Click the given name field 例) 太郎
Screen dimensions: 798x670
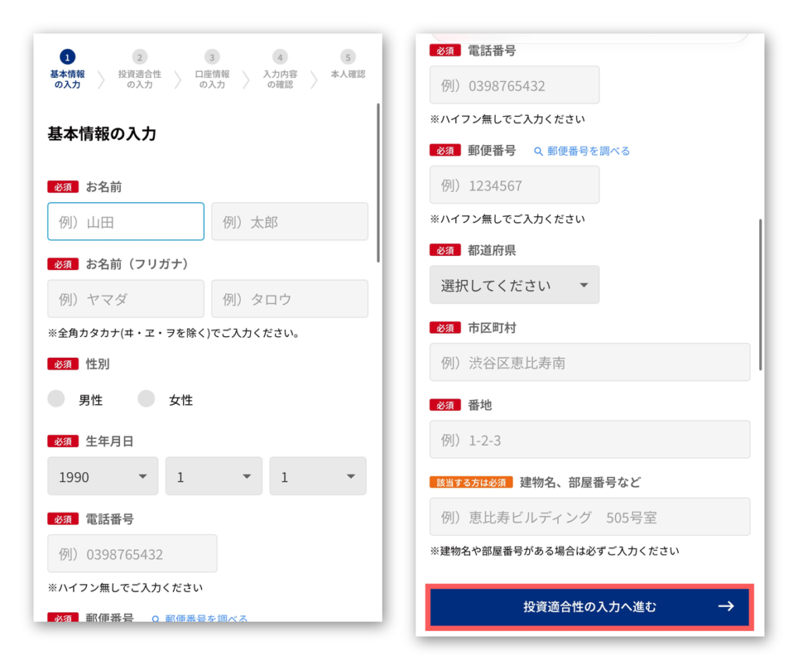(x=290, y=222)
